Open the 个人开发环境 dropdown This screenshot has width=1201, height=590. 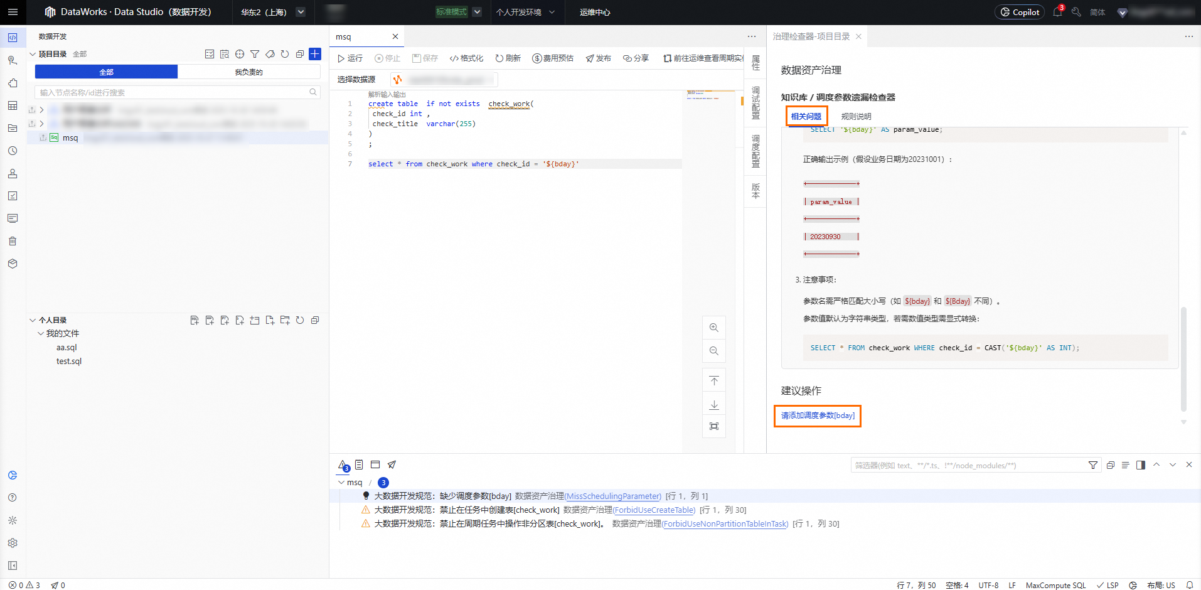[x=525, y=12]
